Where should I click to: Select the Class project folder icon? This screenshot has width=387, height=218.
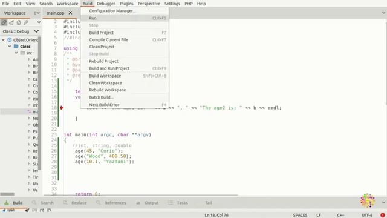click(x=16, y=46)
